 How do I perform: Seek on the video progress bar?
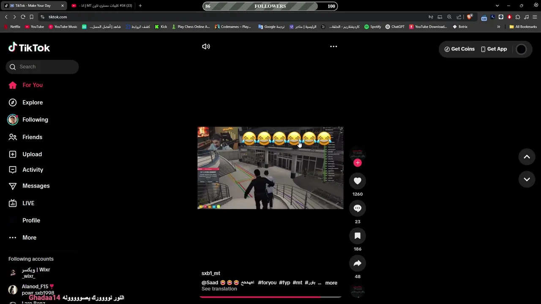tap(270, 297)
